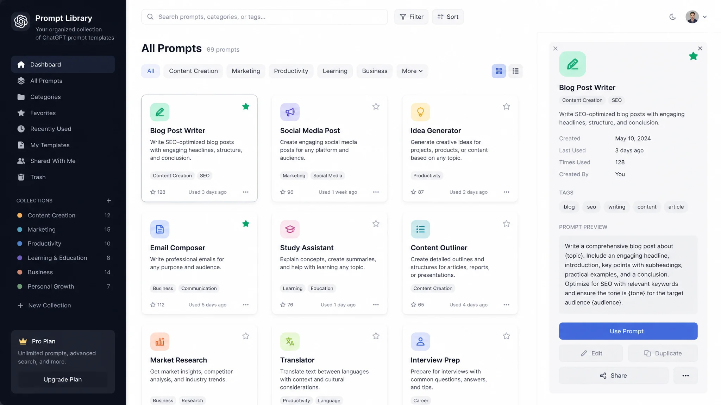Open the Filter options
The image size is (721, 405).
411,17
